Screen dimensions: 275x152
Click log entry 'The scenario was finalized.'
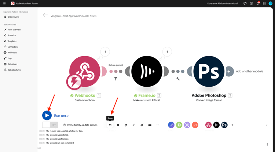pyautogui.click(x=57, y=139)
